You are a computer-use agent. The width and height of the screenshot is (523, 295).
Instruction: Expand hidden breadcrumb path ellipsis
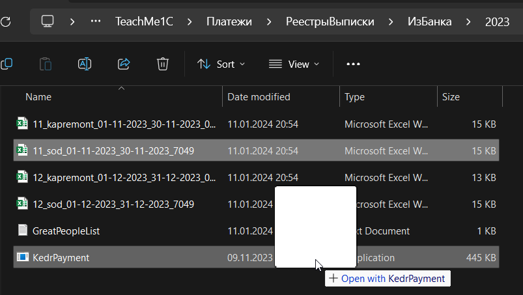click(96, 21)
